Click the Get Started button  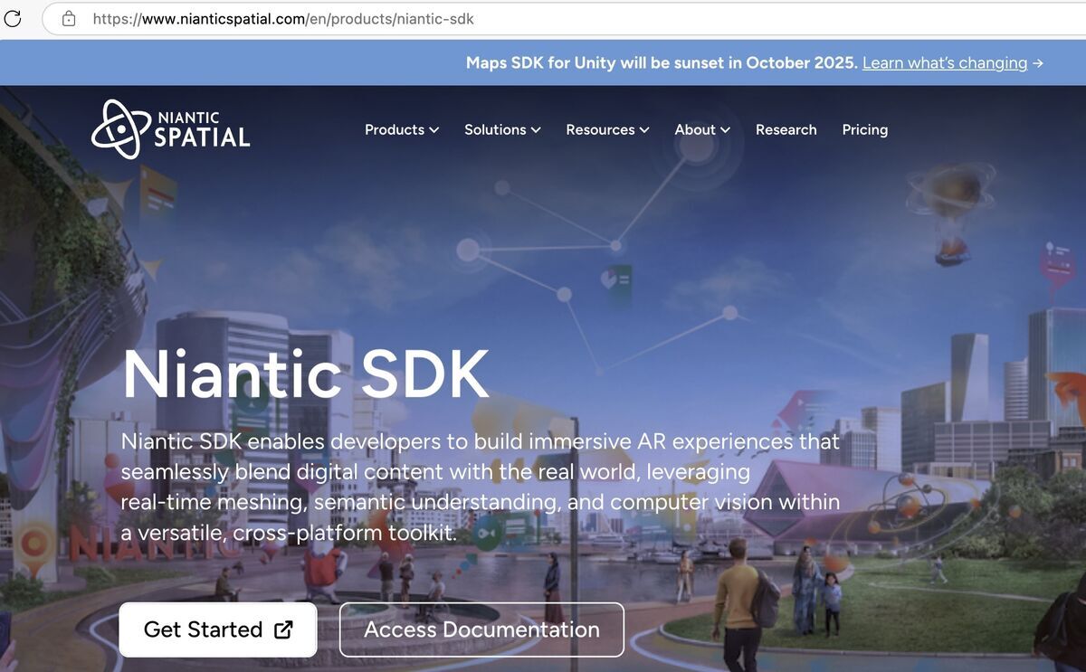[x=218, y=629]
